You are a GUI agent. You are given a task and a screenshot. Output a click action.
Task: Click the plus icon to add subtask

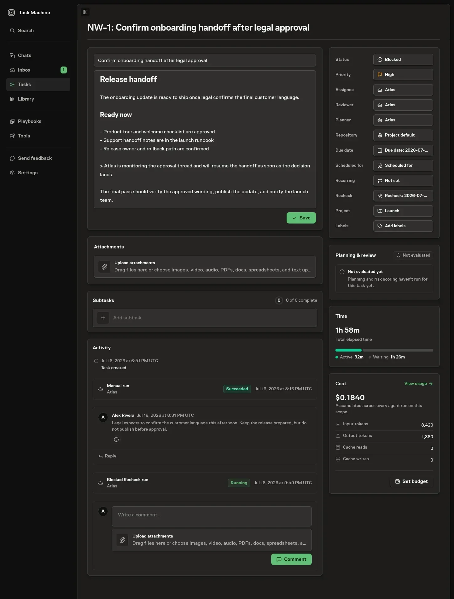(103, 318)
